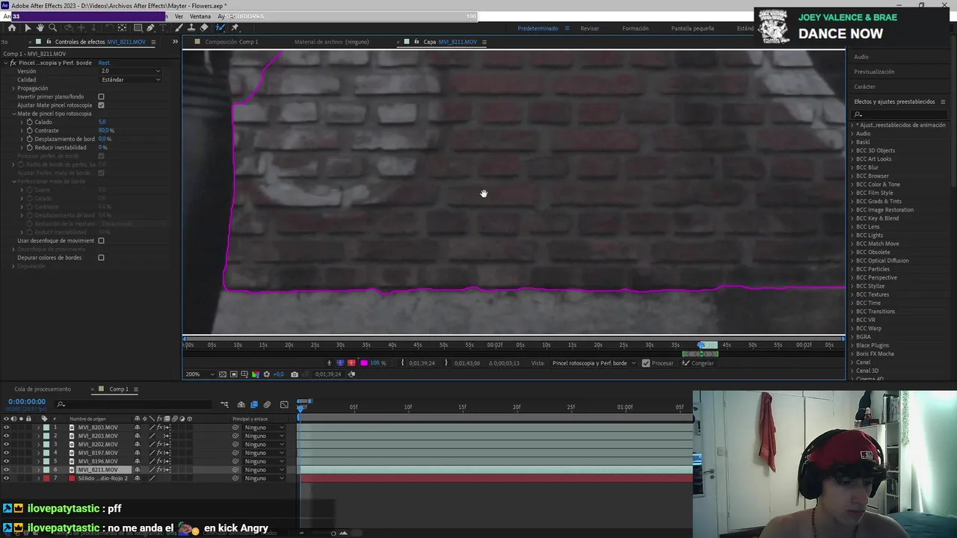Screen dimensions: 957x538
Task: Click the fx switch on layer MVI_8197.MOV
Action: click(159, 453)
